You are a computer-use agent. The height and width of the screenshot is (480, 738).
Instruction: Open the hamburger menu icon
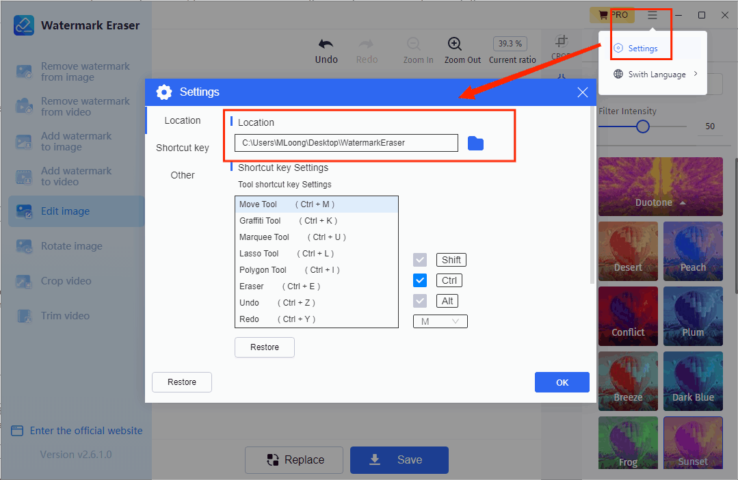click(653, 15)
